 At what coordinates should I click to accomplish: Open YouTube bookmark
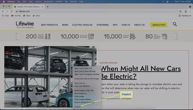(x=16, y=16)
